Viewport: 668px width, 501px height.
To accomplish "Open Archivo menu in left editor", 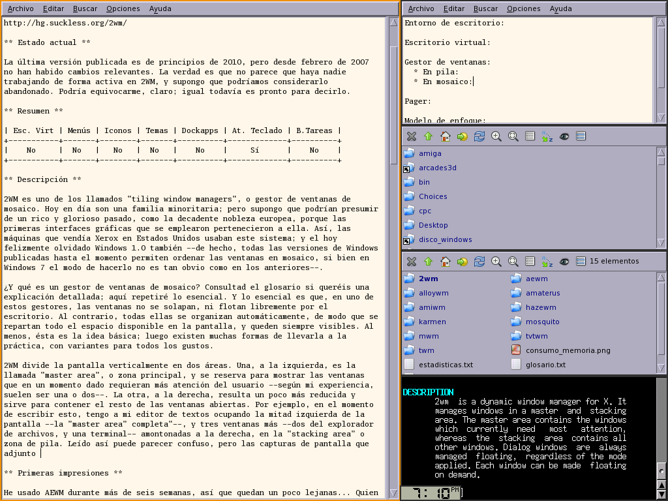I will click(20, 8).
